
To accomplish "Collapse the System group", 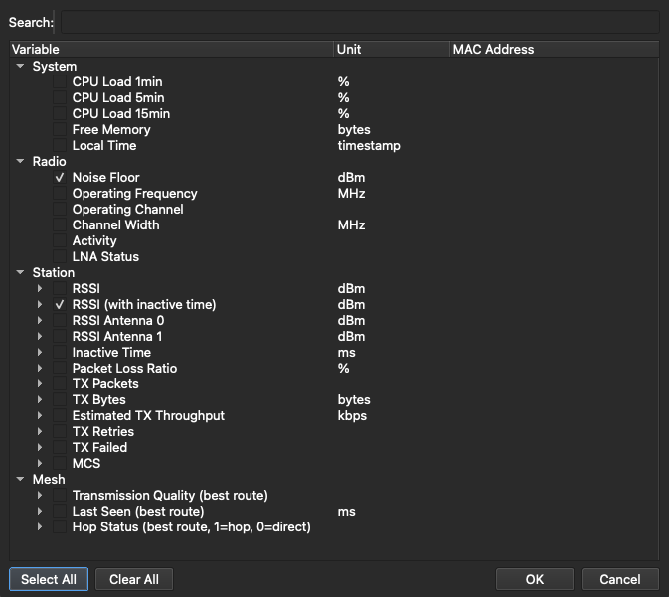I will pos(21,67).
